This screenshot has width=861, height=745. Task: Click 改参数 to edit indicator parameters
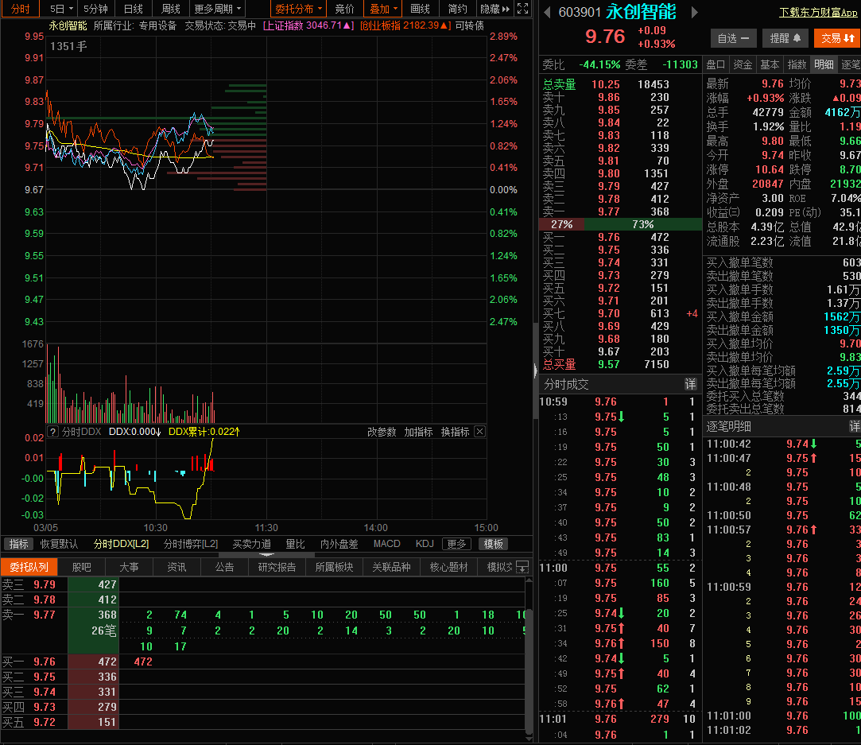(x=382, y=432)
